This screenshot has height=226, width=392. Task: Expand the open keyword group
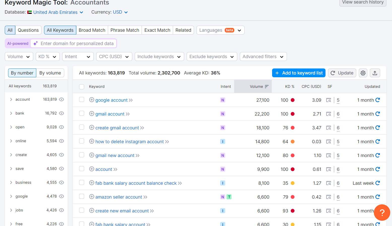coord(11,127)
